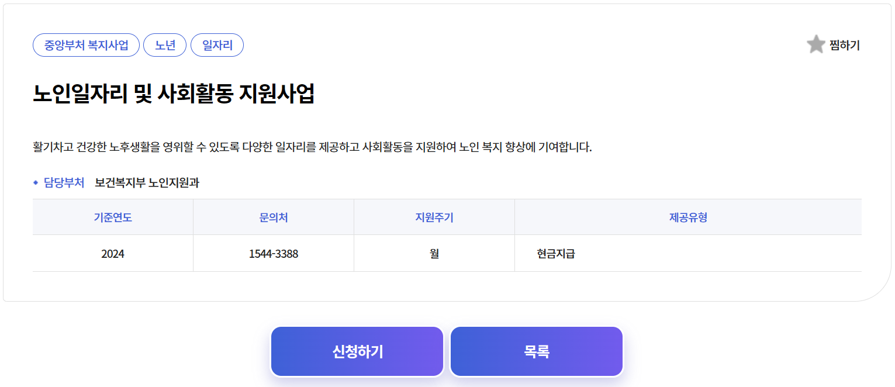Viewport: 895px width, 387px height.
Task: Click the 담당부처 label
Action: coord(64,183)
